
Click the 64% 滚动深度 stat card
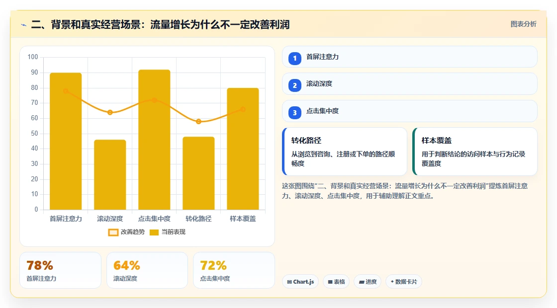tap(147, 270)
